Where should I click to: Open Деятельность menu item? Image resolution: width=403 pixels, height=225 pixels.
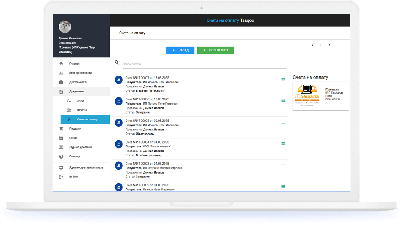tap(81, 82)
